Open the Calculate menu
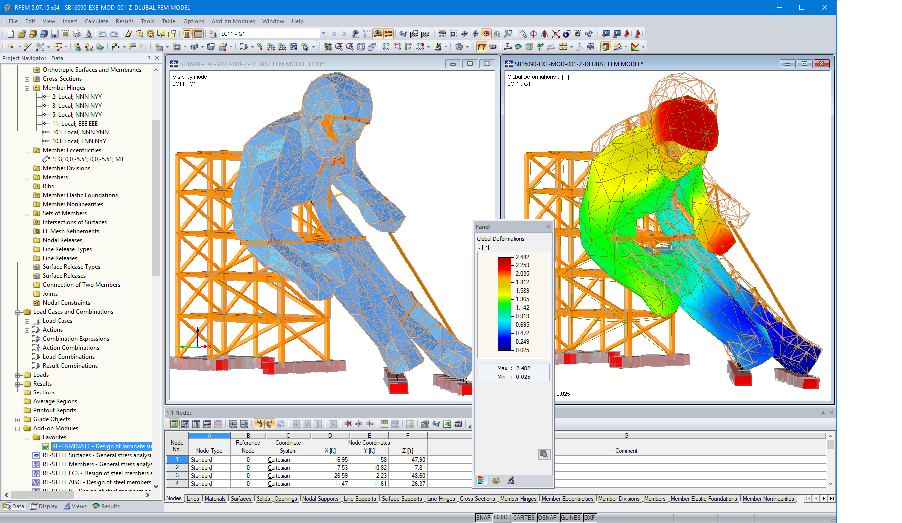The width and height of the screenshot is (902, 523). click(96, 21)
